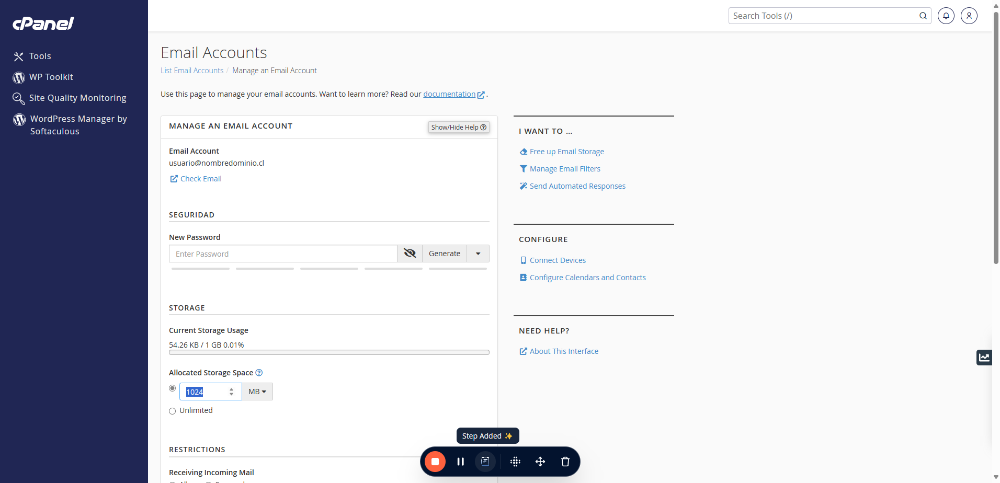Stop the recording with red button
The height and width of the screenshot is (483, 1000).
tap(435, 462)
